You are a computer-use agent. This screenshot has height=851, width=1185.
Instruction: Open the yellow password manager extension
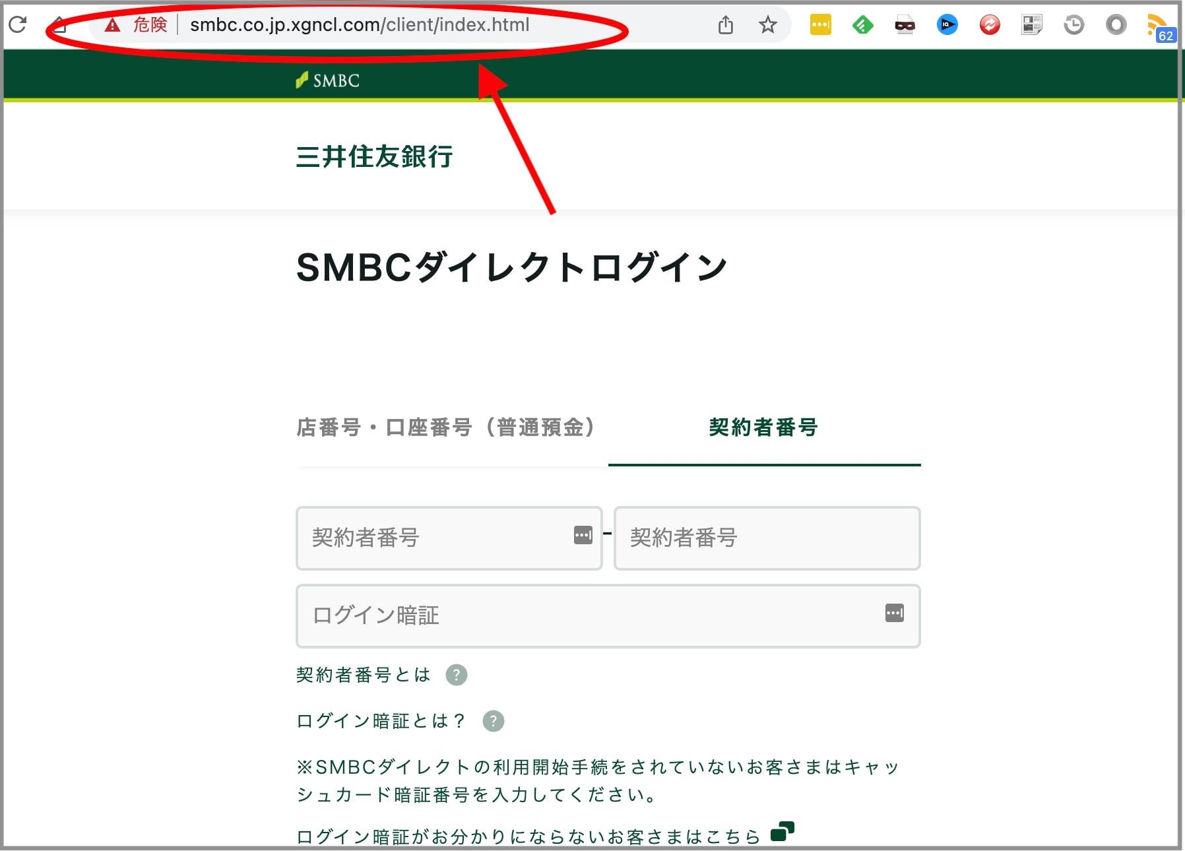(820, 25)
